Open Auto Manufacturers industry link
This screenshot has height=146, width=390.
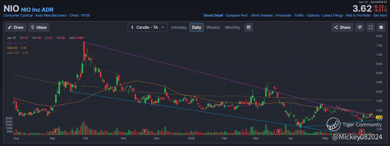pyautogui.click(x=51, y=15)
